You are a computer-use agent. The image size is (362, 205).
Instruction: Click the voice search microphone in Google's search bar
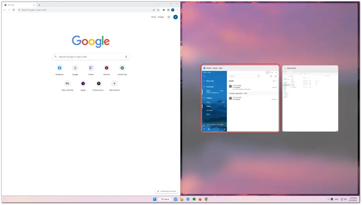(126, 56)
